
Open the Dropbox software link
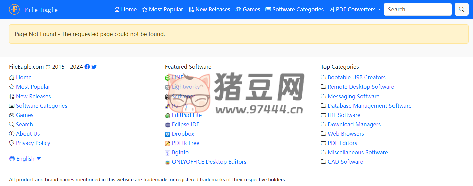point(183,134)
